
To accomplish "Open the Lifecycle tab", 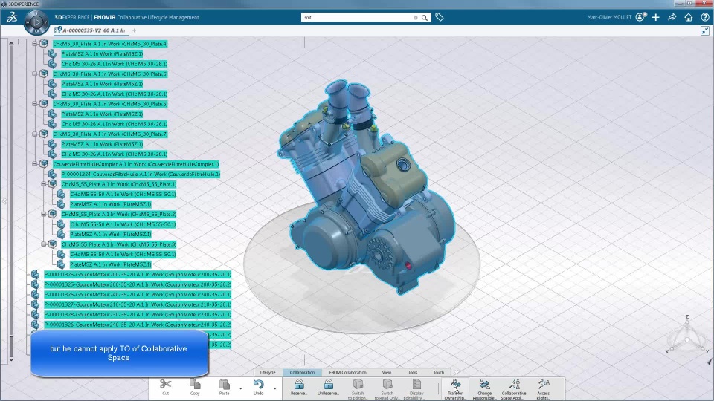I will [268, 372].
